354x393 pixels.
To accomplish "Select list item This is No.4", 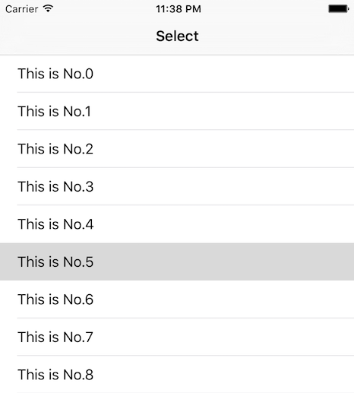I will [x=177, y=224].
